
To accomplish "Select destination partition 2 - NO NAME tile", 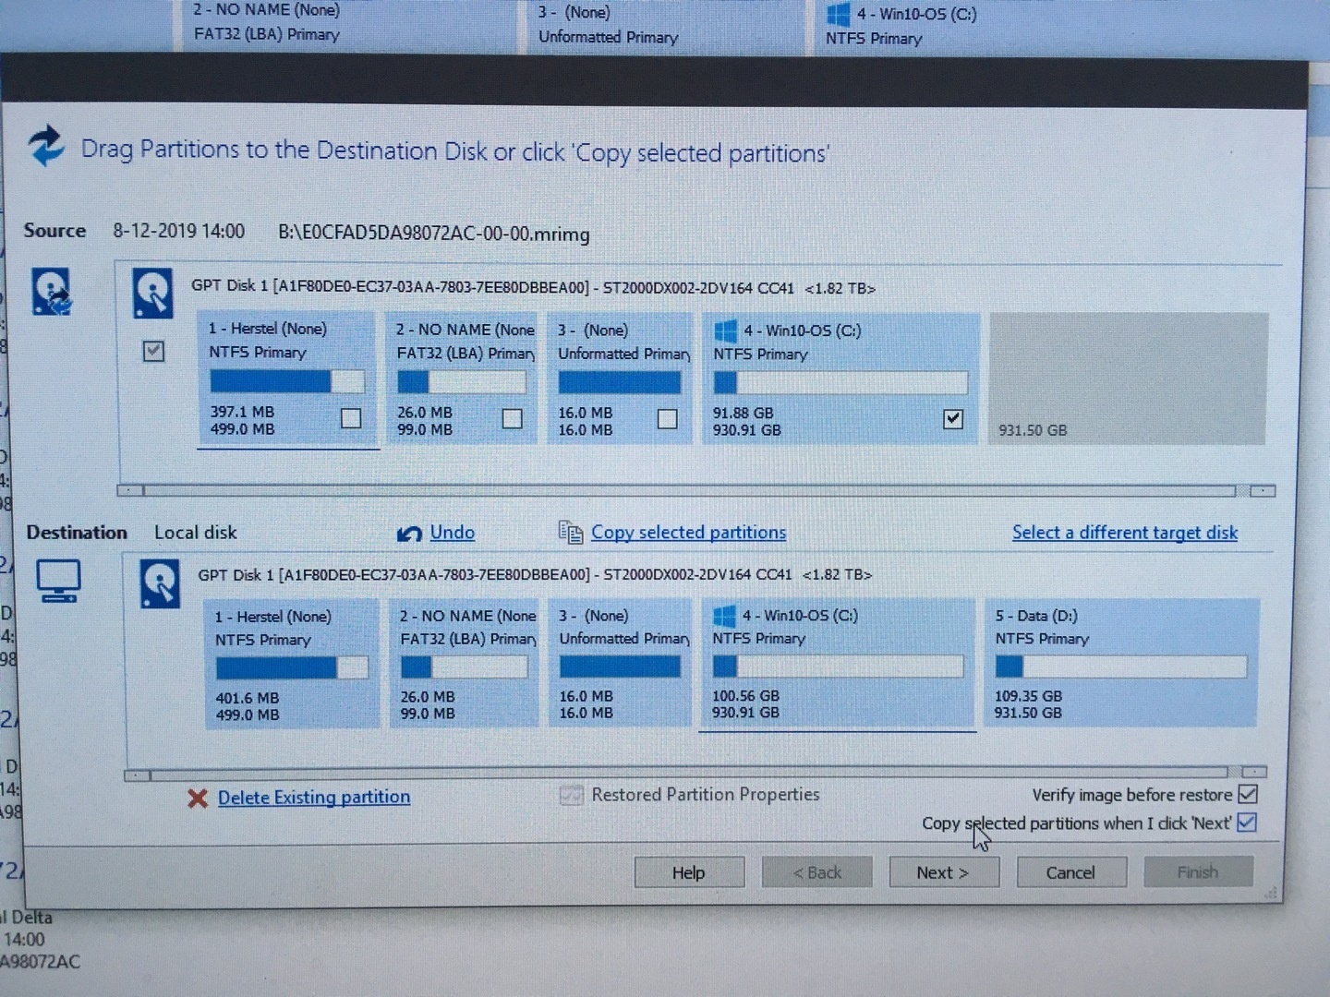I will 464,663.
